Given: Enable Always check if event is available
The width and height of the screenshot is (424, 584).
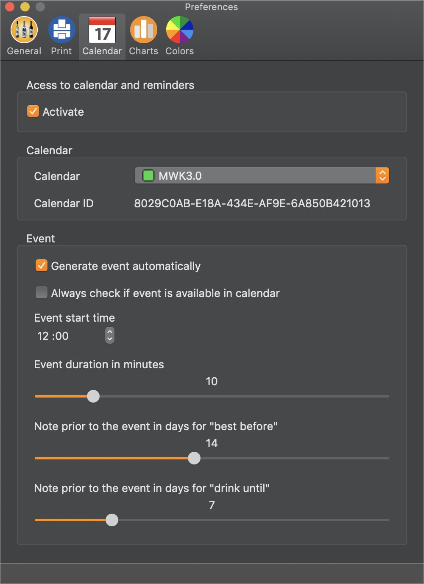Looking at the screenshot, I should pyautogui.click(x=42, y=292).
